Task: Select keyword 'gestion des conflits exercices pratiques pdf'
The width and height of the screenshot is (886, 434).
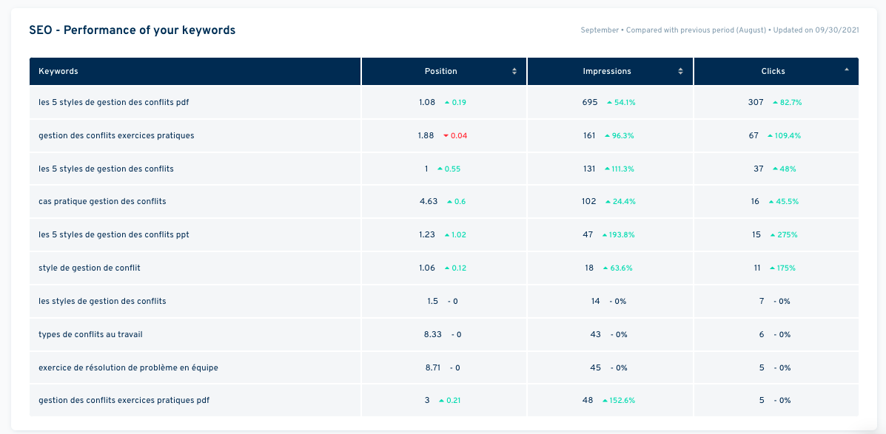Action: tap(124, 401)
